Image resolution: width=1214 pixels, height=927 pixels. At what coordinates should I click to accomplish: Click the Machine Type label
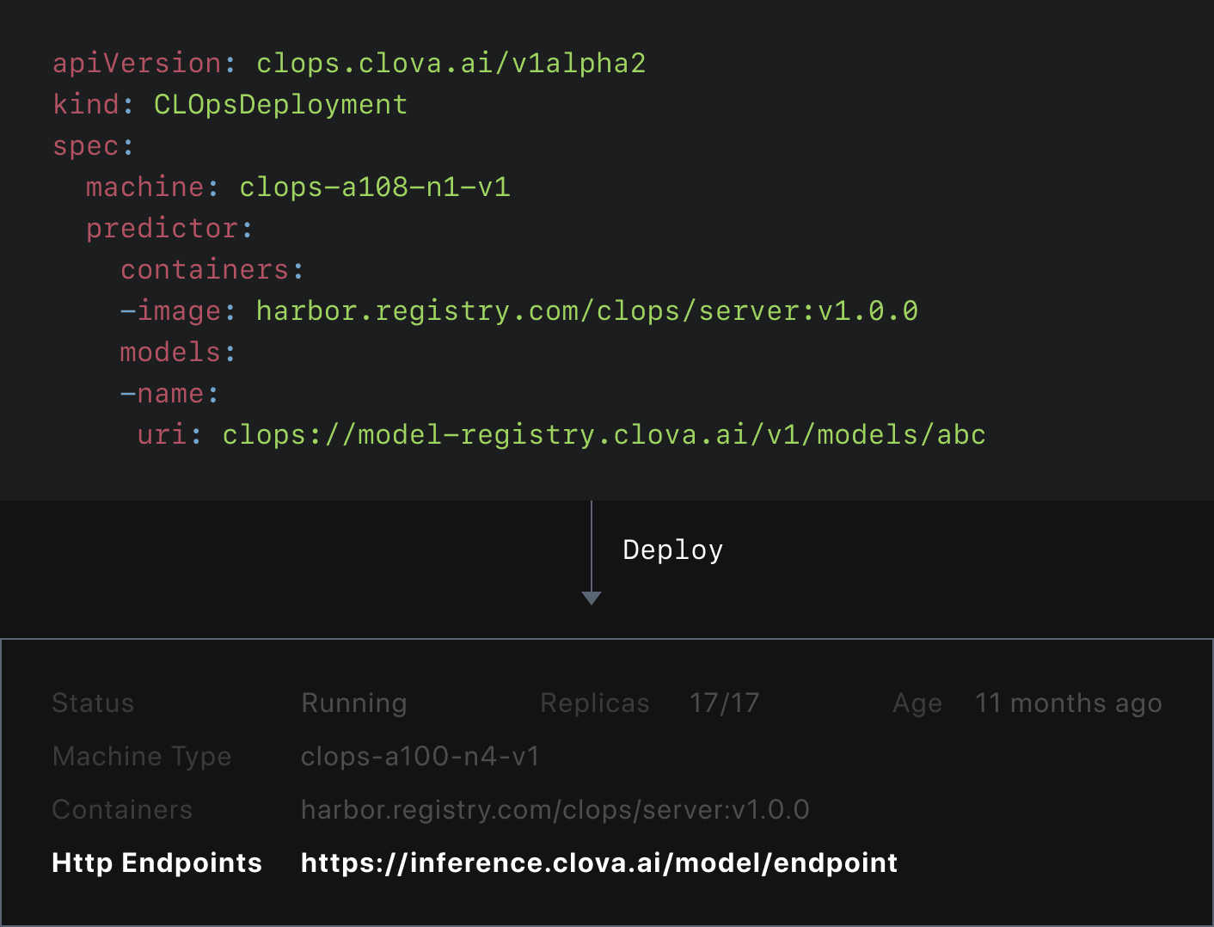coord(142,757)
